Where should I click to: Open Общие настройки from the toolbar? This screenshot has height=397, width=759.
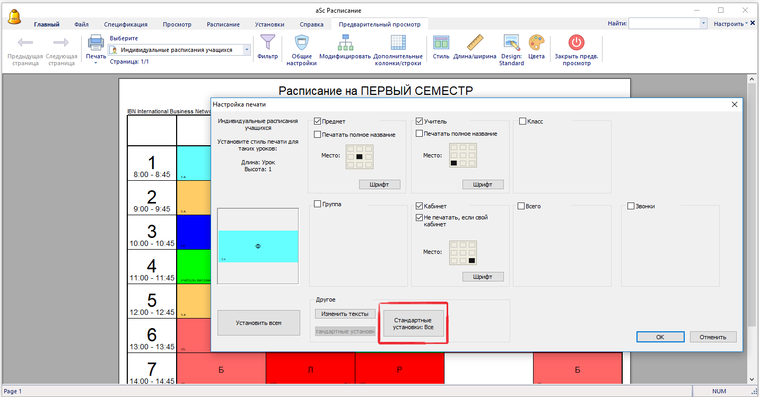(x=301, y=43)
